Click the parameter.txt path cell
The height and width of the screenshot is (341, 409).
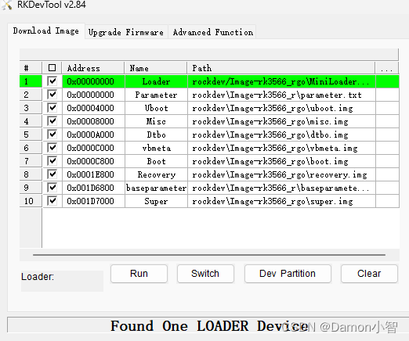[x=281, y=95]
